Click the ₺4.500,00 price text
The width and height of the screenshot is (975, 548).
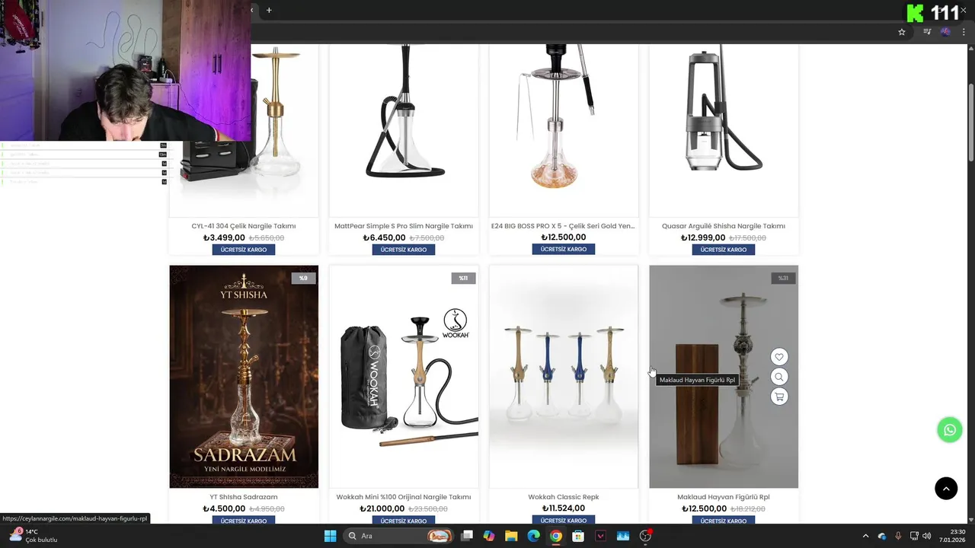click(x=224, y=509)
